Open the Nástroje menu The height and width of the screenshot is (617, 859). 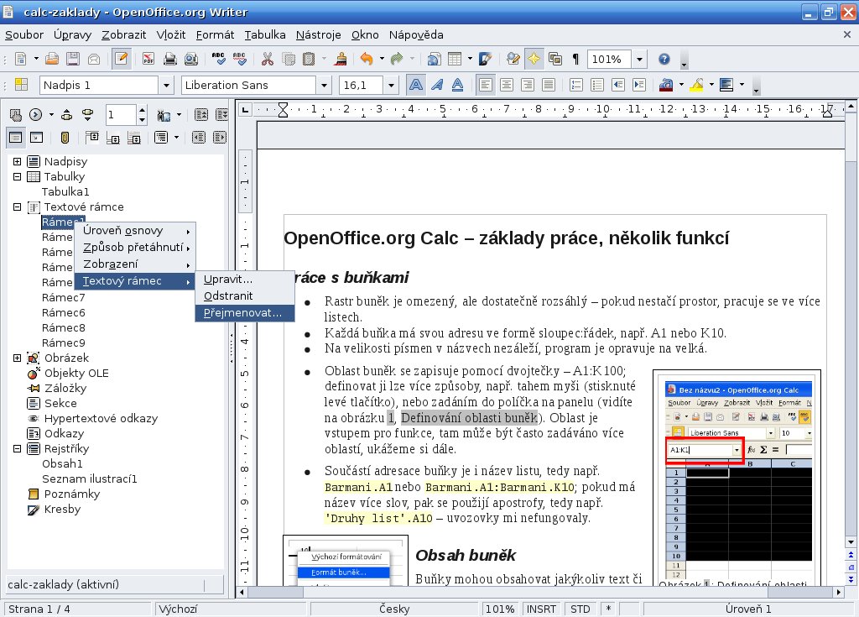tap(318, 34)
